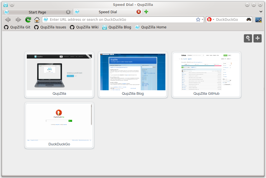The width and height of the screenshot is (266, 178).
Task: Open the QupZilla Issues bookmark
Action: (50, 27)
